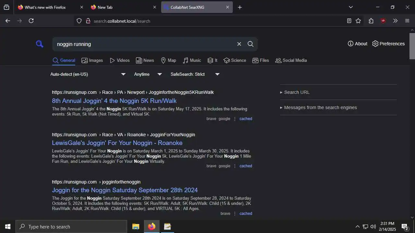Open cached link for LewisGale's result
The height and width of the screenshot is (233, 415).
click(x=246, y=166)
